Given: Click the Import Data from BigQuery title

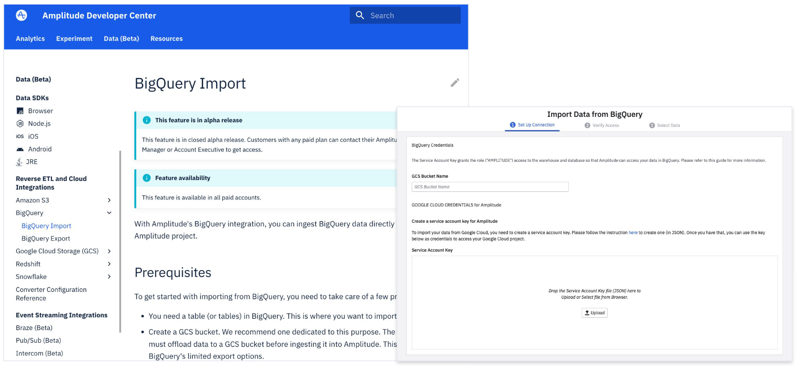Looking at the screenshot, I should pos(595,114).
